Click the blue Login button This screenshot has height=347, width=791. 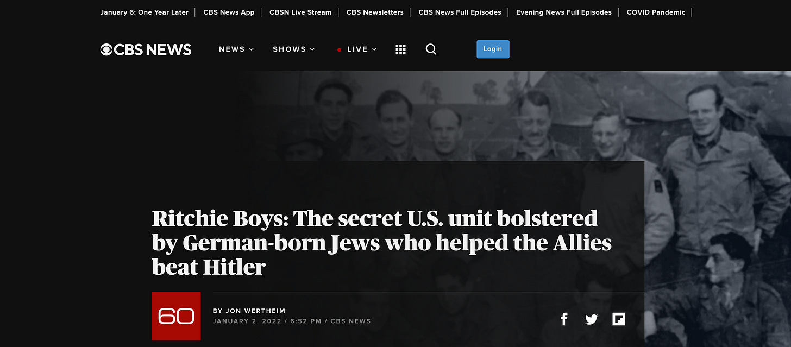click(x=493, y=49)
